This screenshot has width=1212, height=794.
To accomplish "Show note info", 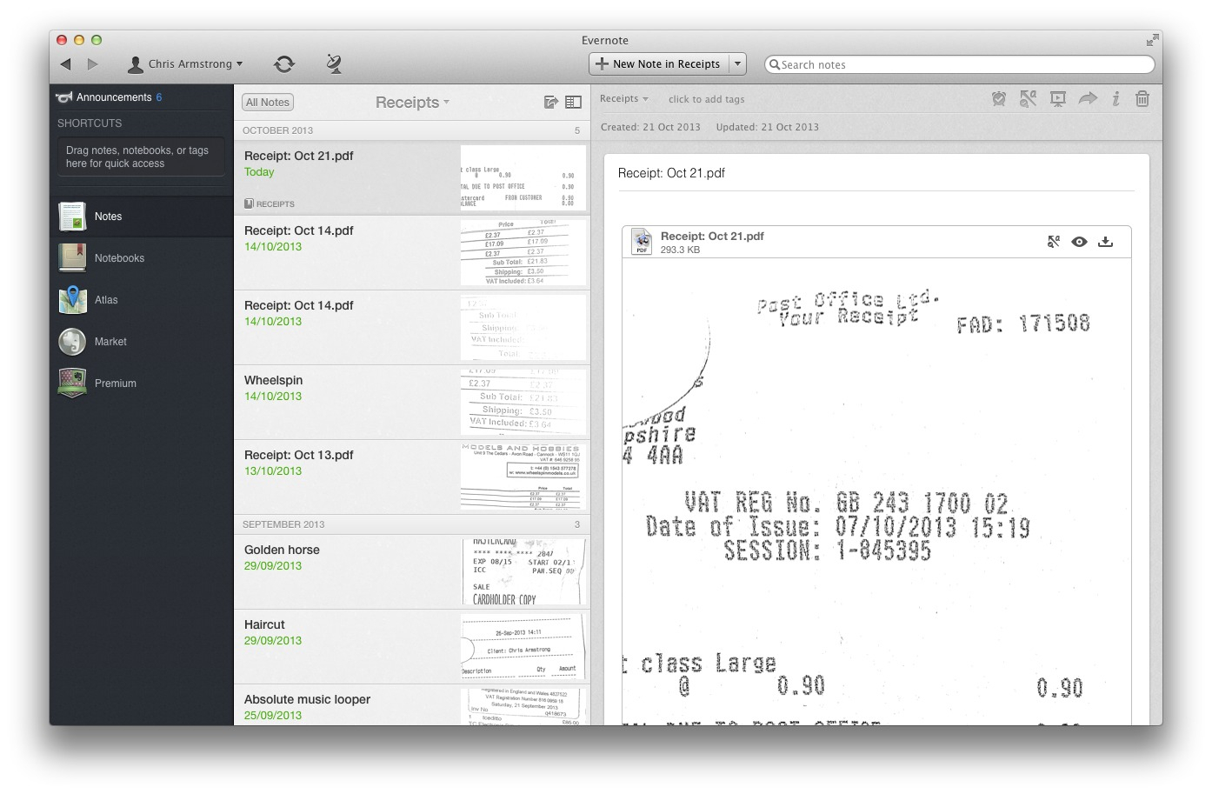I will 1115,98.
